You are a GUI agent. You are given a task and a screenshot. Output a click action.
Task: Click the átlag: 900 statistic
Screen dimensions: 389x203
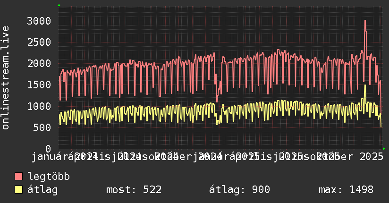[x=239, y=190]
